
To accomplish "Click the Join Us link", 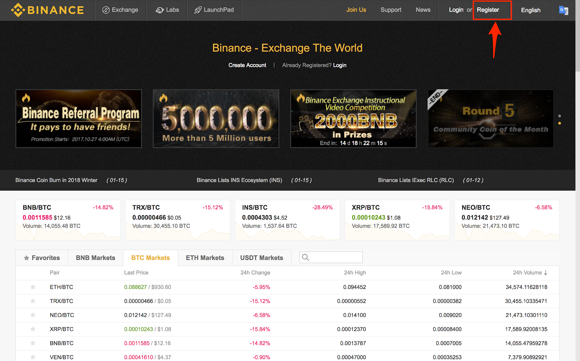I will (356, 10).
